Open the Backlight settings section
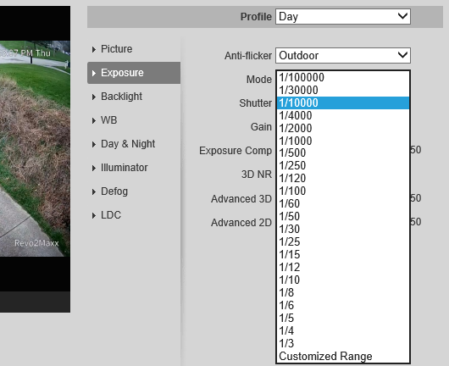449x366 pixels. pyautogui.click(x=134, y=97)
